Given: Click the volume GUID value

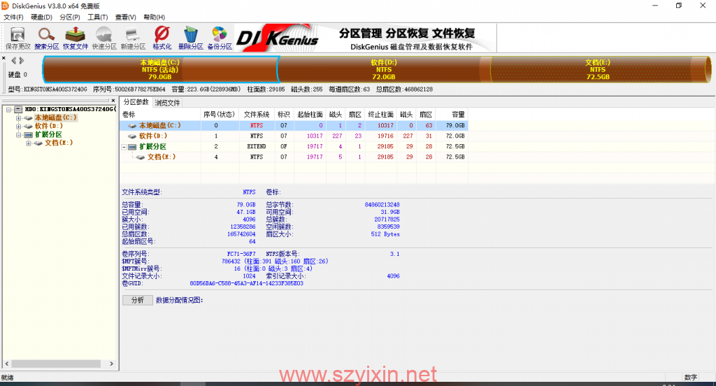Looking at the screenshot, I should click(x=247, y=283).
